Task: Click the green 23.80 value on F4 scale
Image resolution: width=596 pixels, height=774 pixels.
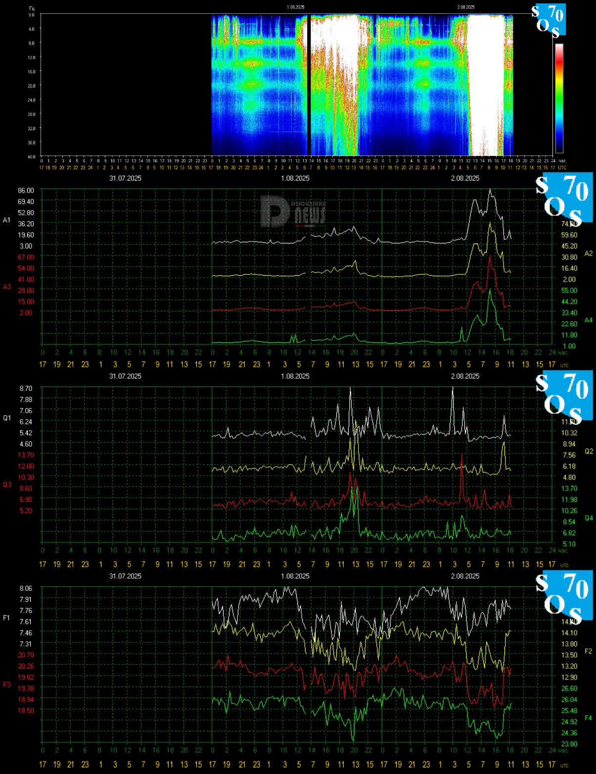Action: pyautogui.click(x=569, y=744)
